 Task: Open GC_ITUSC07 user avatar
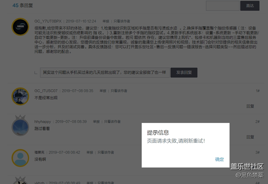pos(20,96)
